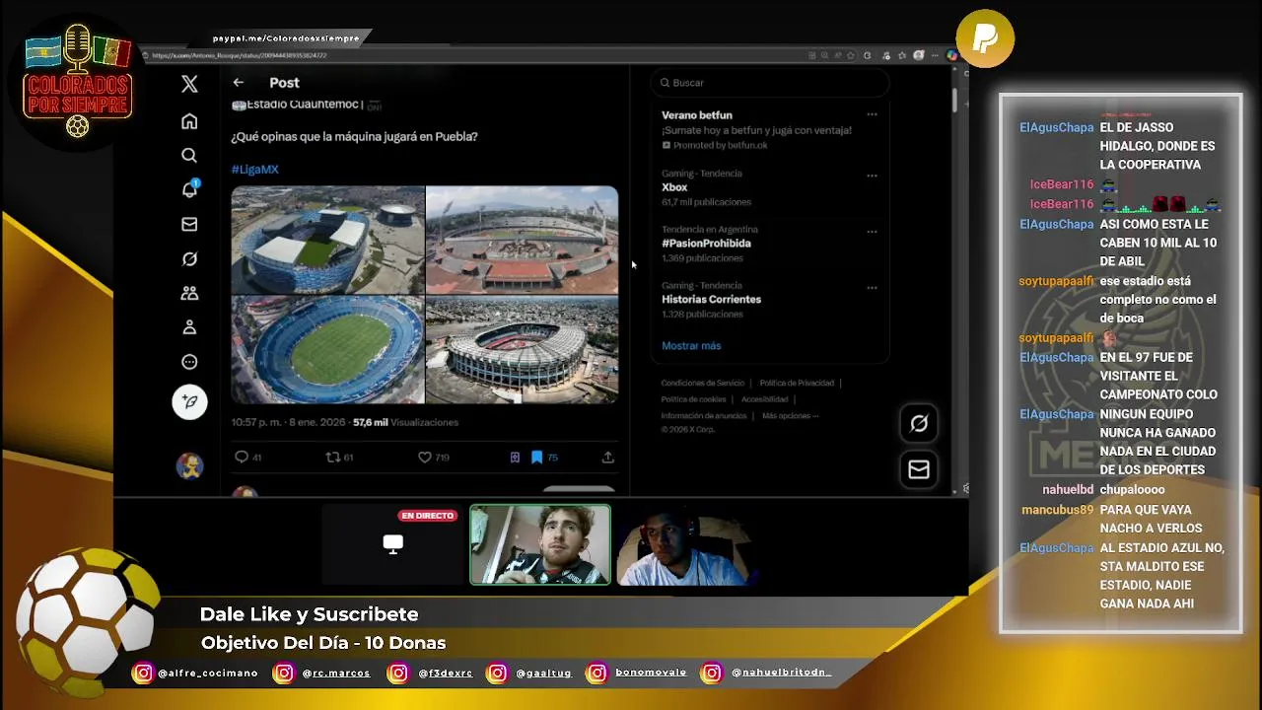The width and height of the screenshot is (1262, 710).
Task: Open Política de cookies footer link
Action: coord(693,399)
